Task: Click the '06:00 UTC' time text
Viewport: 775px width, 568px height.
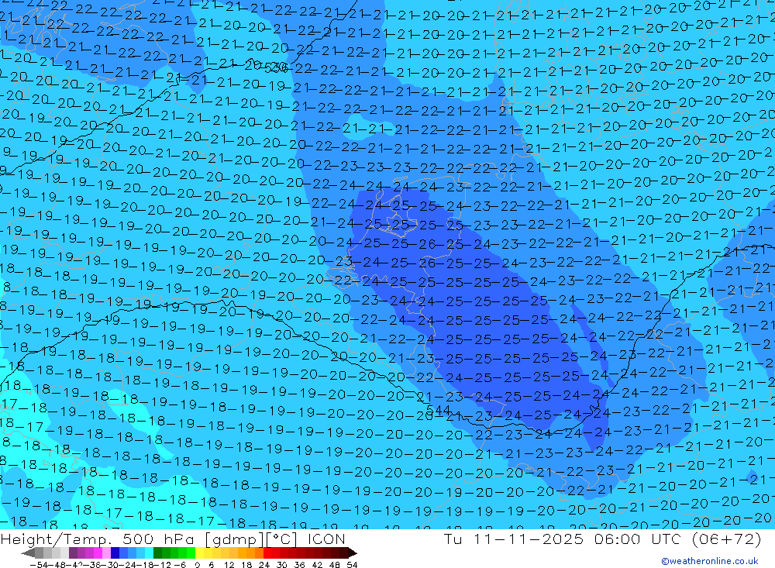Action: click(x=638, y=539)
